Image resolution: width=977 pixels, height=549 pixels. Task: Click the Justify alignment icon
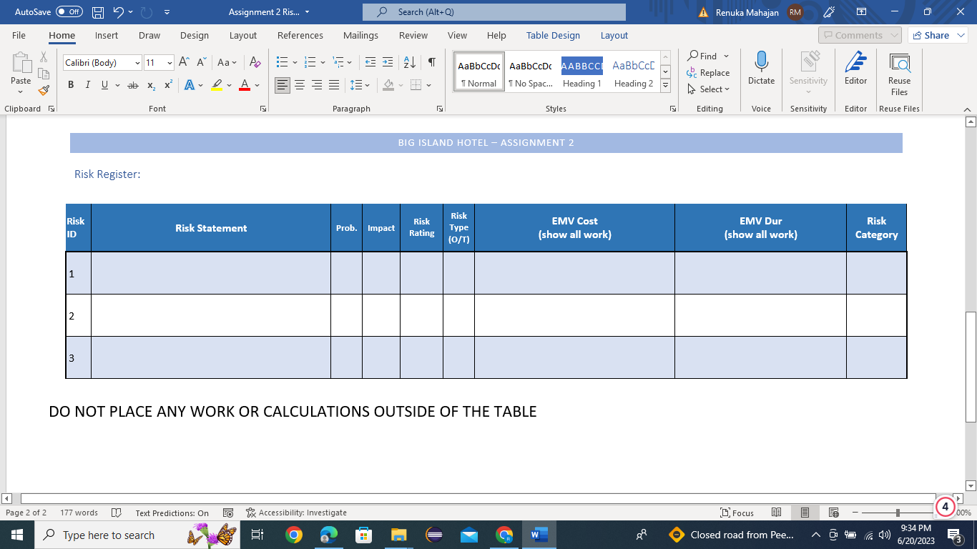[334, 85]
